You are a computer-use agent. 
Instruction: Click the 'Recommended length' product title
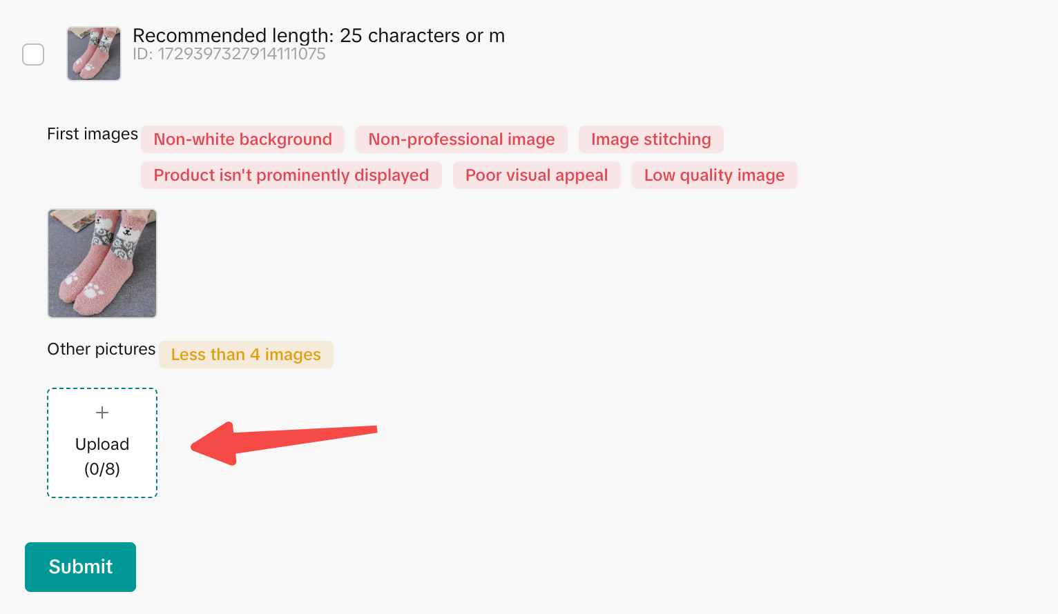click(318, 36)
